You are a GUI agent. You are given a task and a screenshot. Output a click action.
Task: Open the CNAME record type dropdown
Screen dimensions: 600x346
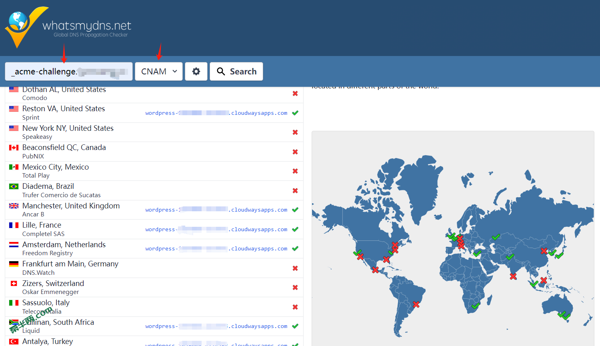tap(159, 71)
